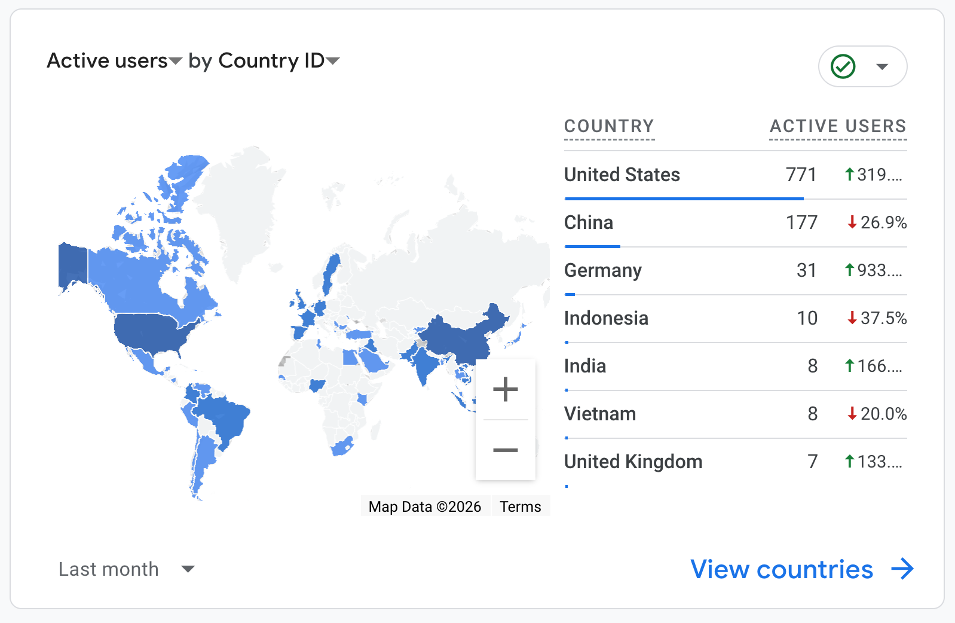The height and width of the screenshot is (623, 955).
Task: Open the View countries link
Action: (782, 569)
